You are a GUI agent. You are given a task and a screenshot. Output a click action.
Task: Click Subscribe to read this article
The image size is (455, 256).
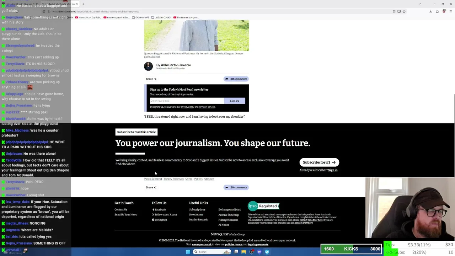point(136,132)
